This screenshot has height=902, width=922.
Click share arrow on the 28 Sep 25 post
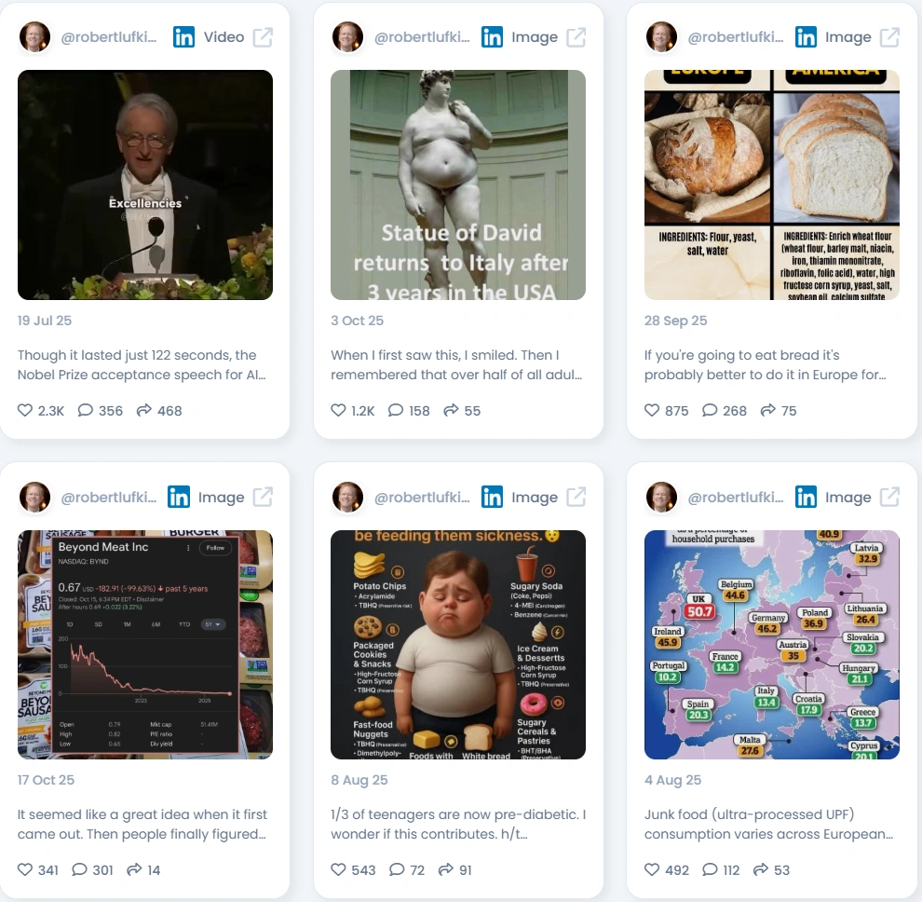768,410
